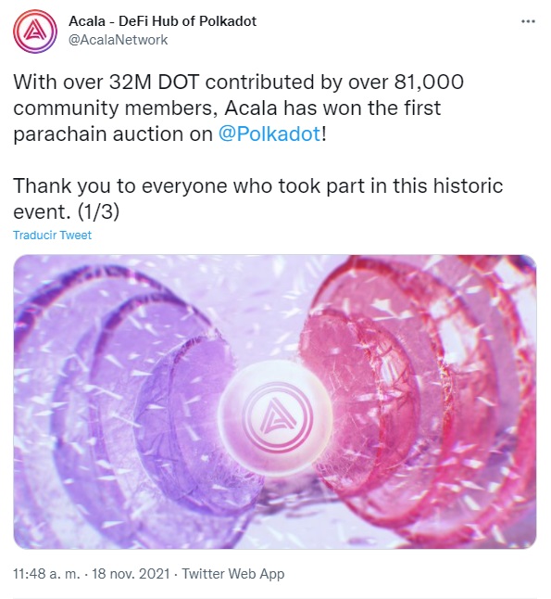Click the 11:48 a. m. timestamp
The height and width of the screenshot is (599, 551).
coord(47,574)
